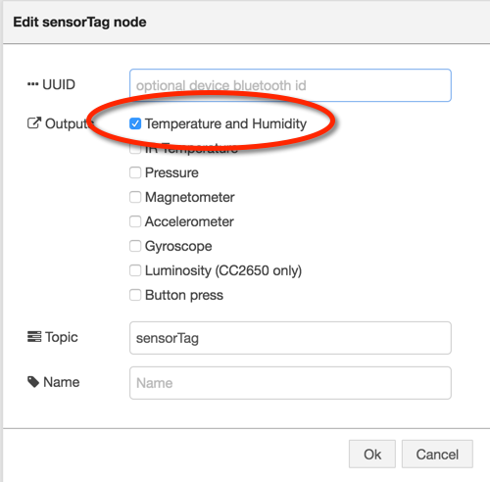Click the Gyroscope label text

(x=178, y=246)
